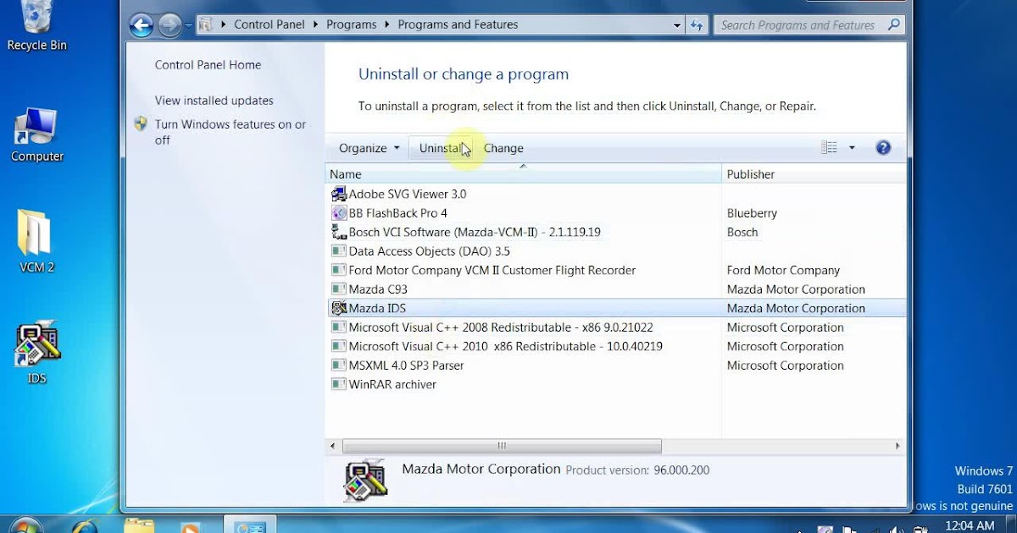The height and width of the screenshot is (533, 1017).
Task: Click Bosch publisher cell
Action: click(x=742, y=232)
